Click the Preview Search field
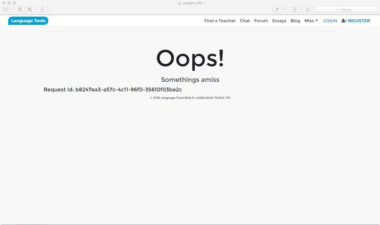 (346, 10)
